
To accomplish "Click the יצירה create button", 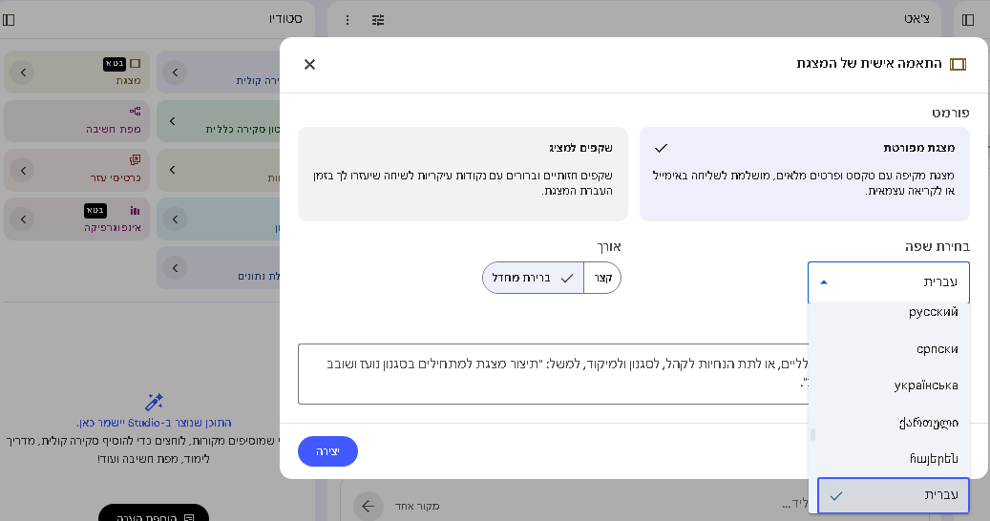I will [327, 451].
